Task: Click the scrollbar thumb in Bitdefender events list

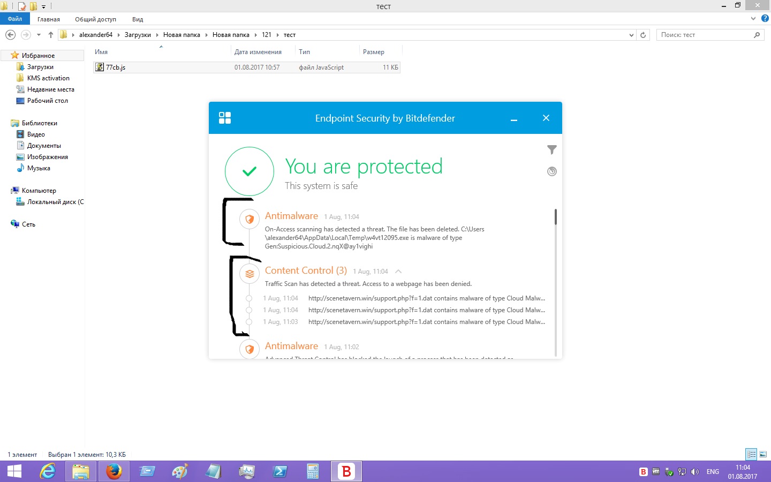Action: [x=556, y=217]
